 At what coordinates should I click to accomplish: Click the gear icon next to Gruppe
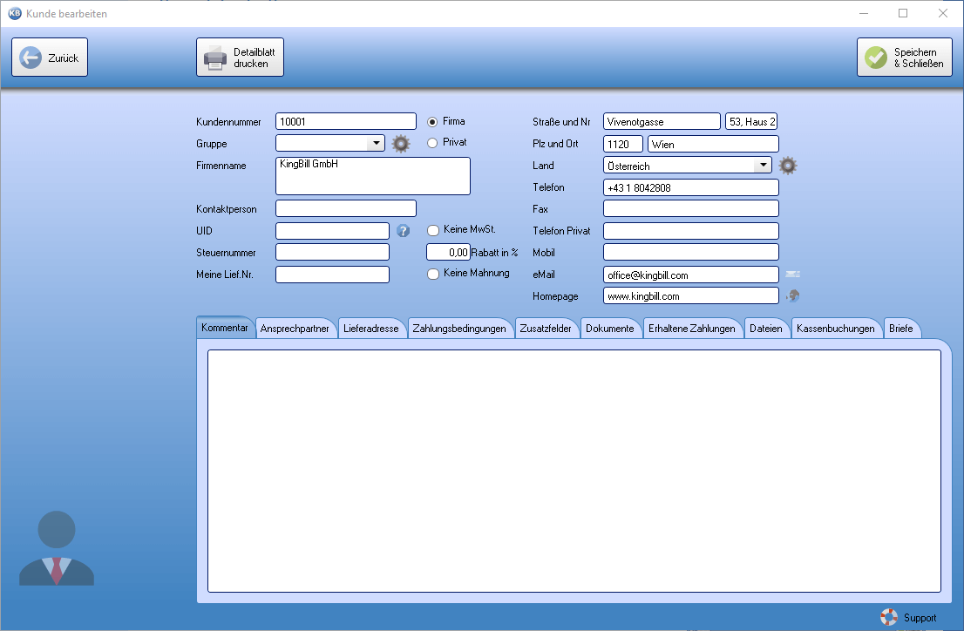(401, 144)
